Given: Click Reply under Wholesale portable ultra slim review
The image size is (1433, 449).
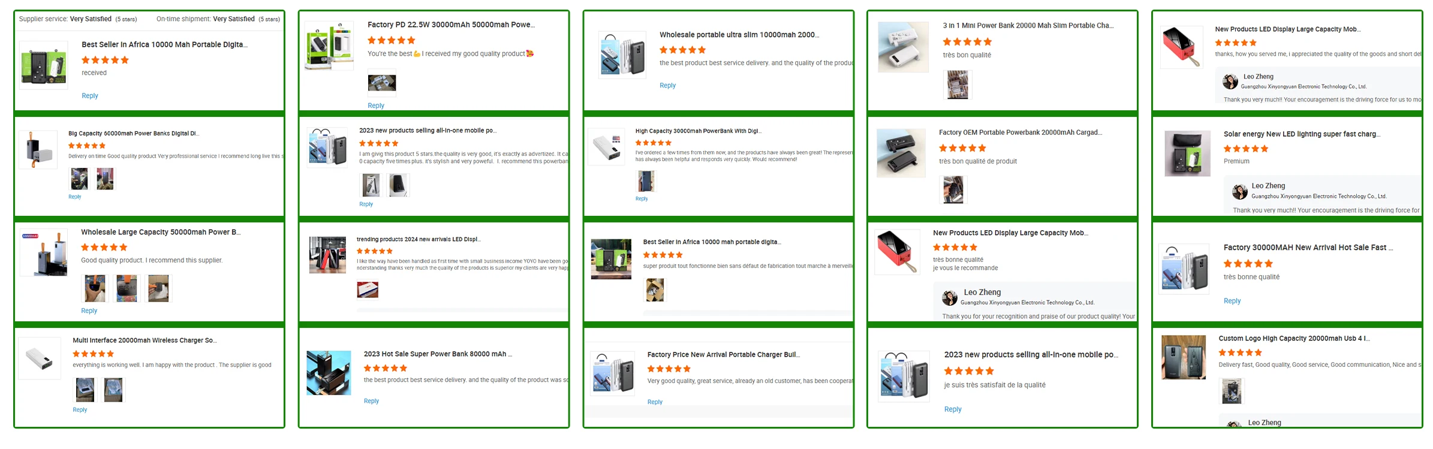Looking at the screenshot, I should [667, 86].
